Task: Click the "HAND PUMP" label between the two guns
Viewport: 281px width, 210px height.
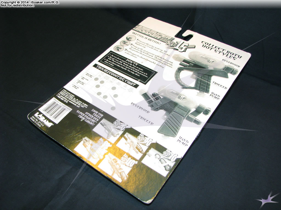Action: point(215,96)
